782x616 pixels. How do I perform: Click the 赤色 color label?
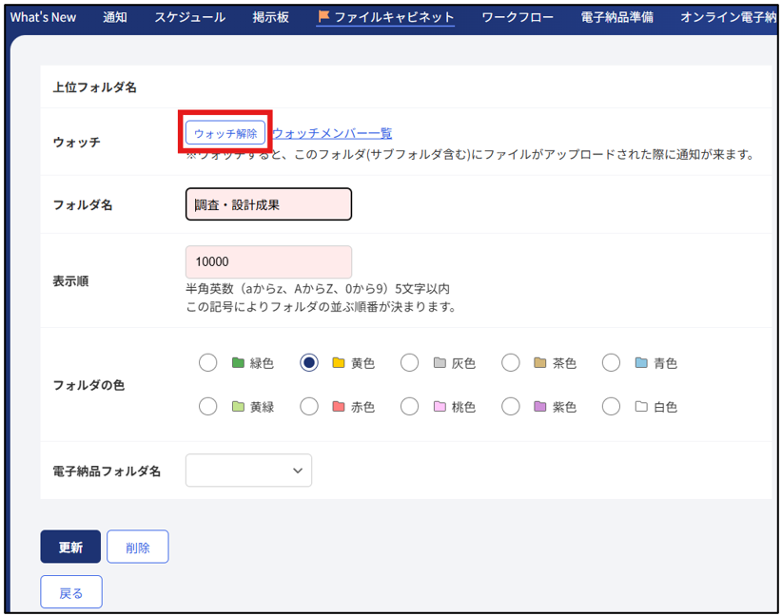click(362, 407)
